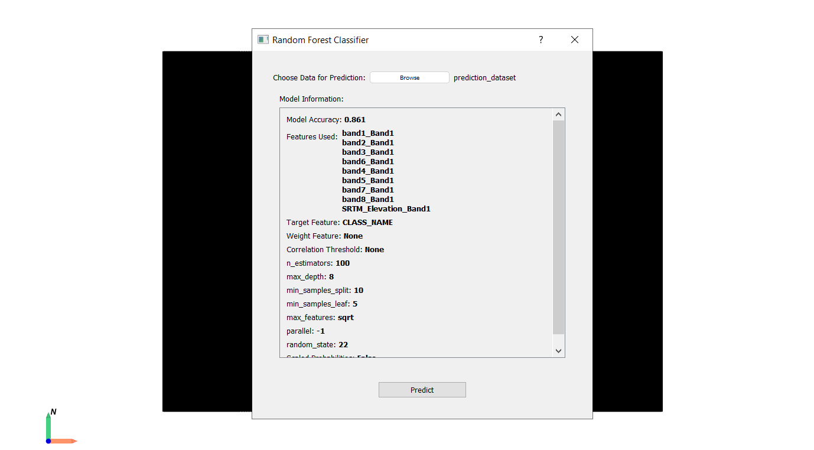Click the scroll down arrow in Model Information
The width and height of the screenshot is (814, 450).
pos(558,351)
